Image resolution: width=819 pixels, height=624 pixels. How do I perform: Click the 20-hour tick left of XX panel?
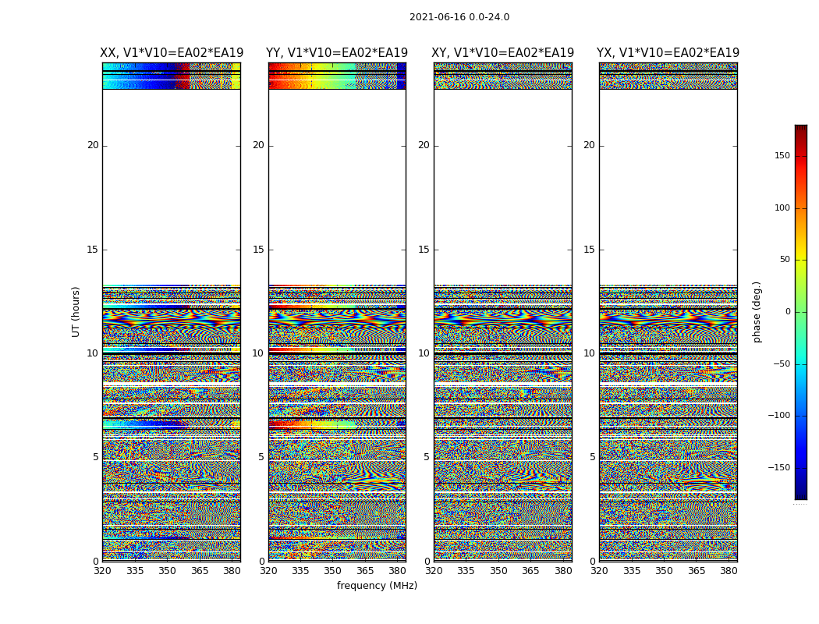point(93,145)
